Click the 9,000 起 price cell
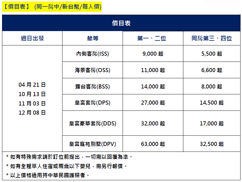The width and height of the screenshot is (242, 182). 153,54
